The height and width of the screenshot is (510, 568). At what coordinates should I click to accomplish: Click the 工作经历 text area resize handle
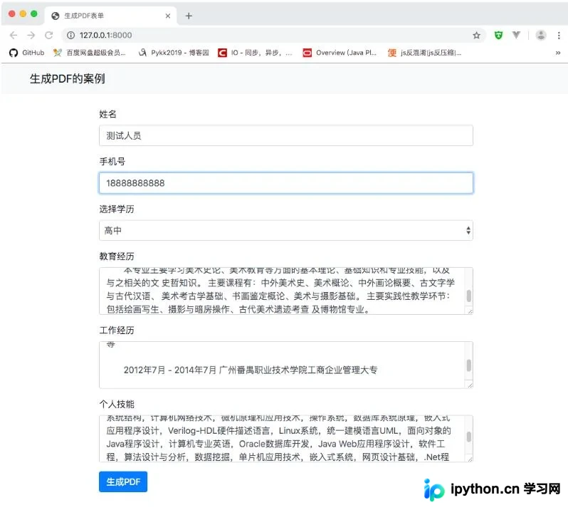(x=470, y=385)
